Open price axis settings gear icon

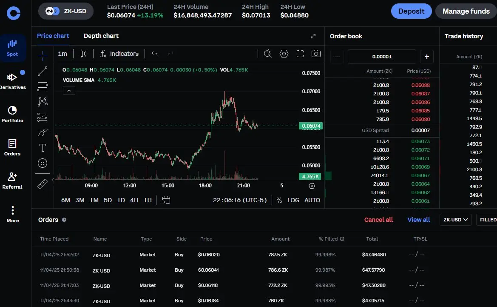tap(312, 186)
